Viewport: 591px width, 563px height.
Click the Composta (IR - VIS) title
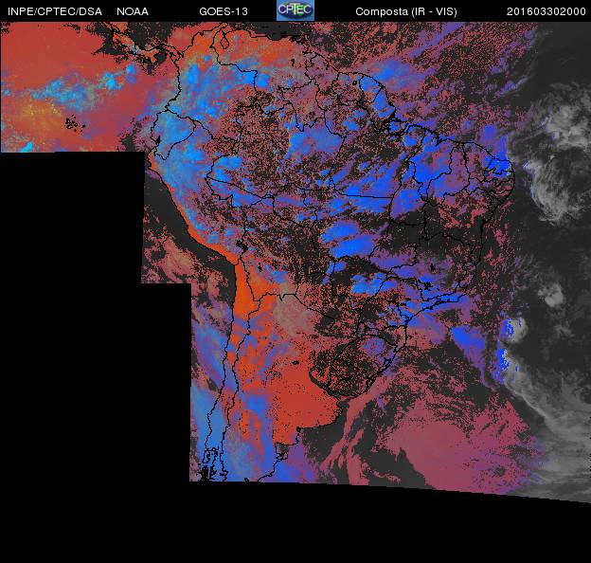(x=406, y=11)
